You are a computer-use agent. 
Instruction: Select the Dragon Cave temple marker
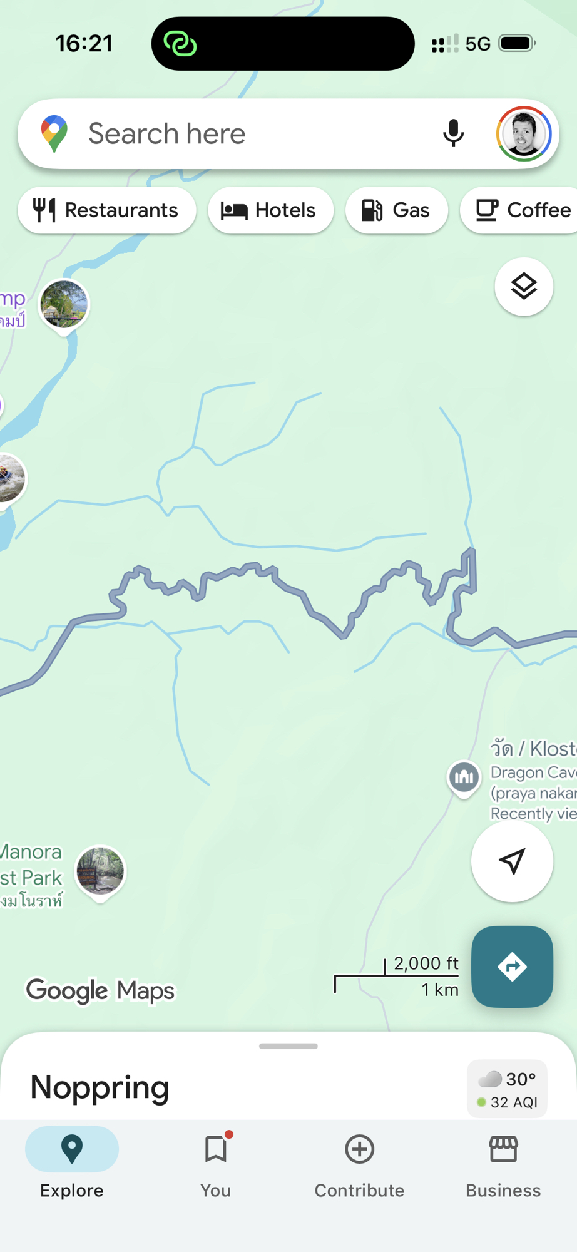click(x=464, y=778)
